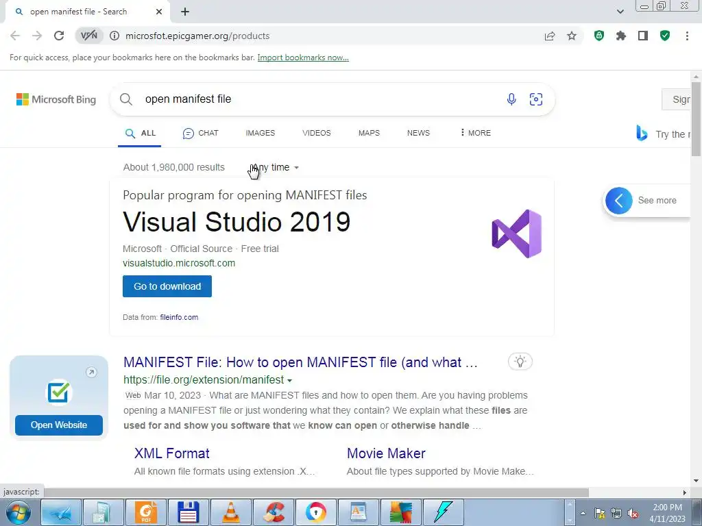The image size is (702, 526).
Task: Click the horizontal scrollbar thumb
Action: (317, 492)
